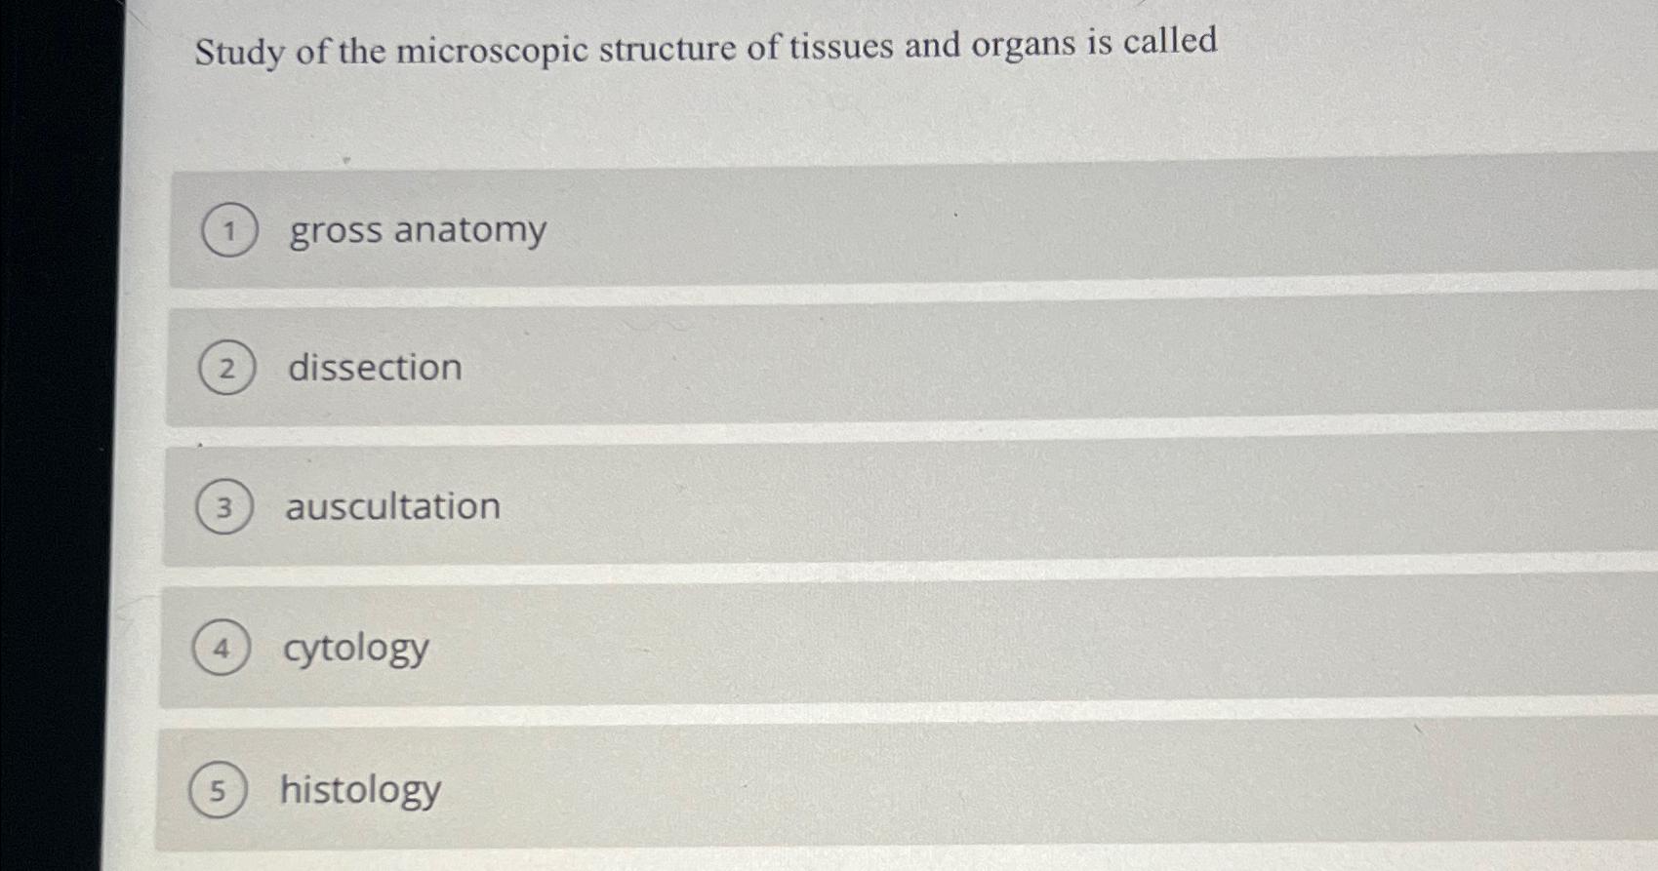Click the dissection text label

pyautogui.click(x=376, y=369)
